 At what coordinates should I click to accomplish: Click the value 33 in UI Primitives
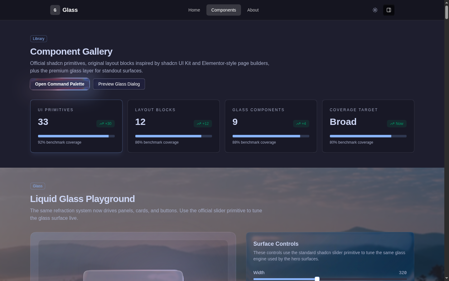pos(43,122)
